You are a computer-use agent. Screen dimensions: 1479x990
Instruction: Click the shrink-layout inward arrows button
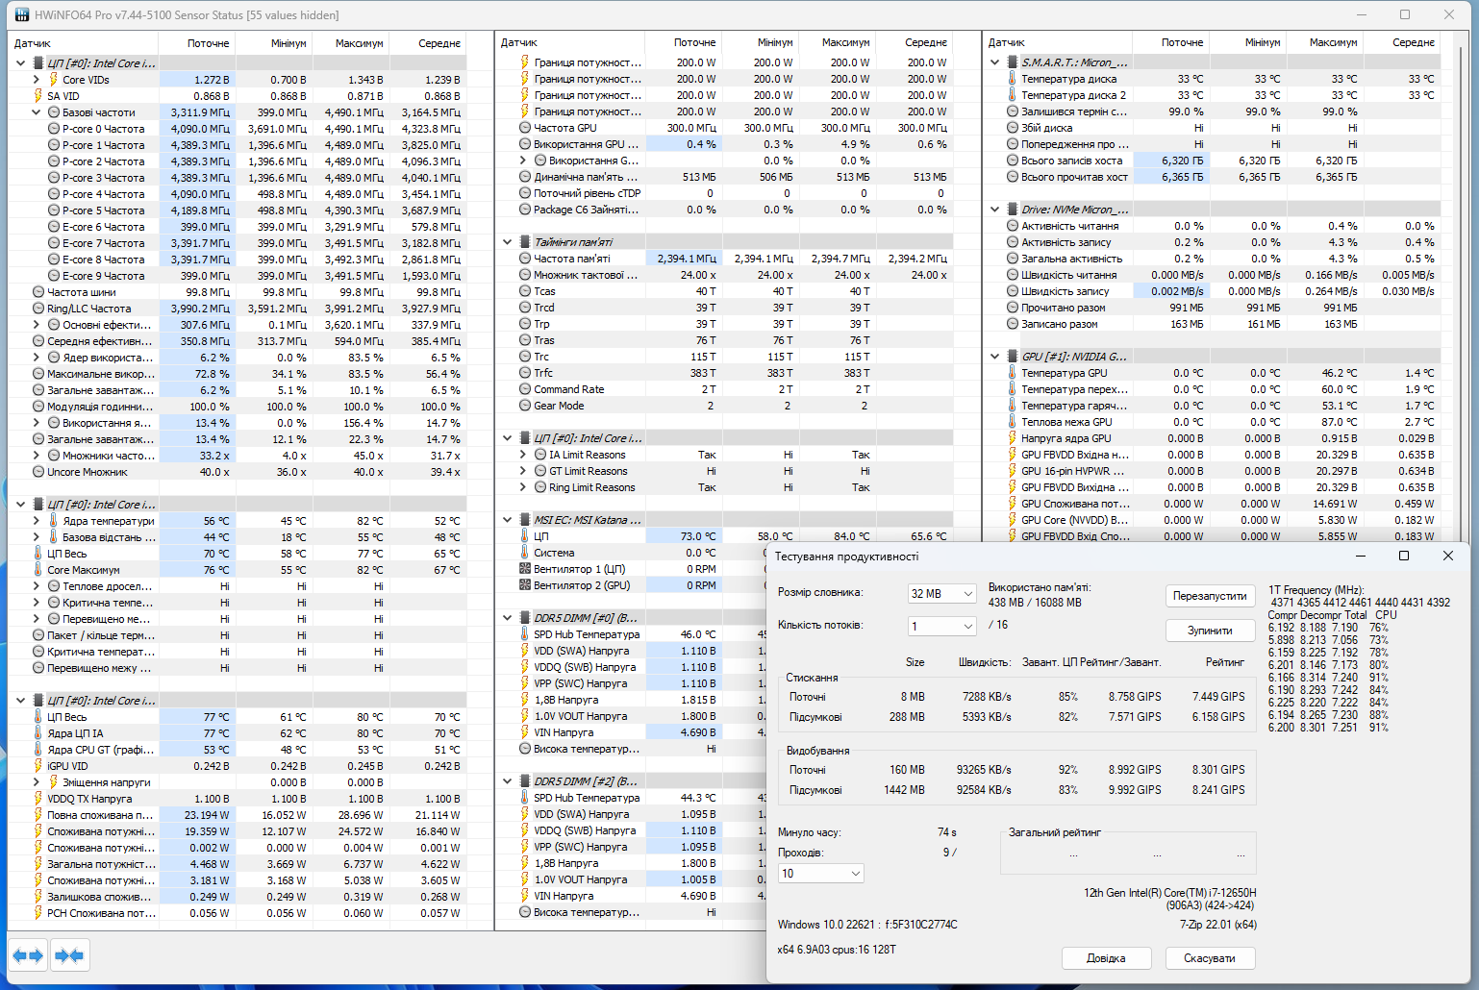(69, 955)
